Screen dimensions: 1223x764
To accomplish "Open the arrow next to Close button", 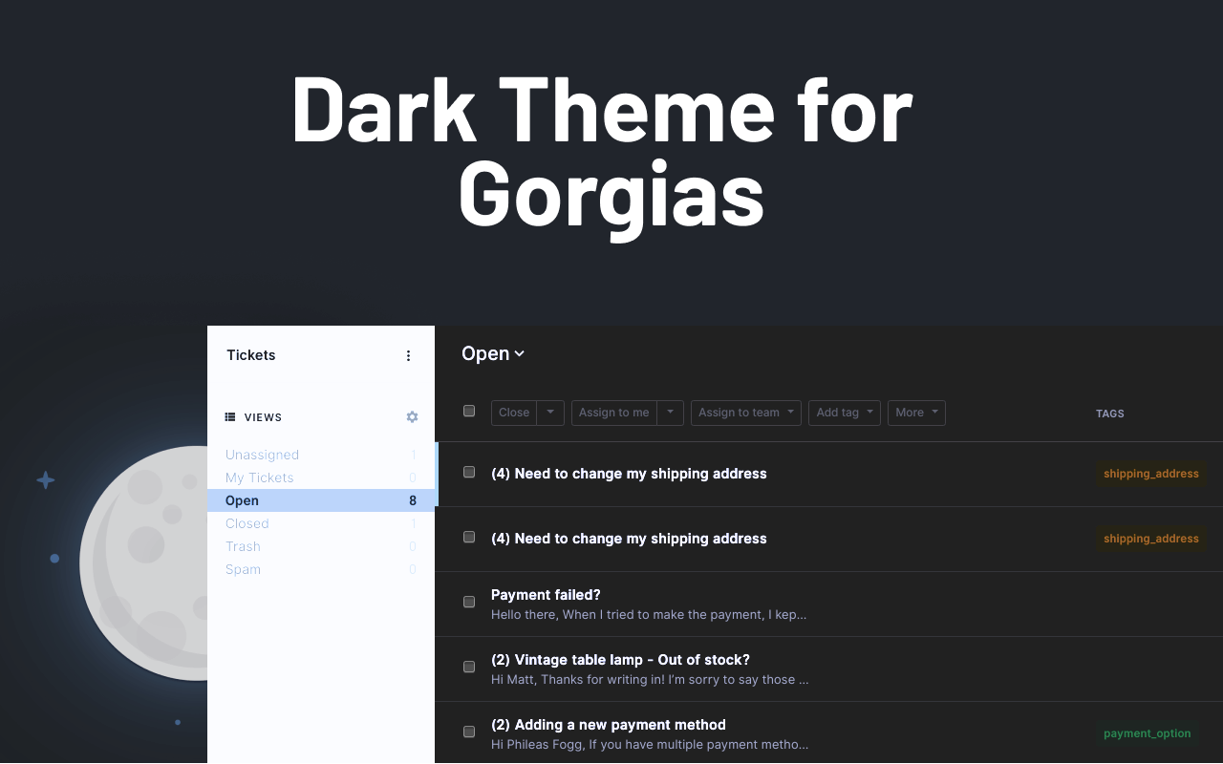I will click(x=550, y=413).
